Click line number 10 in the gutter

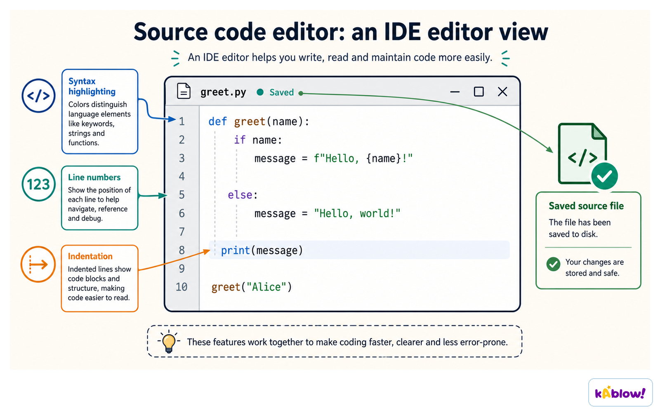tap(181, 287)
